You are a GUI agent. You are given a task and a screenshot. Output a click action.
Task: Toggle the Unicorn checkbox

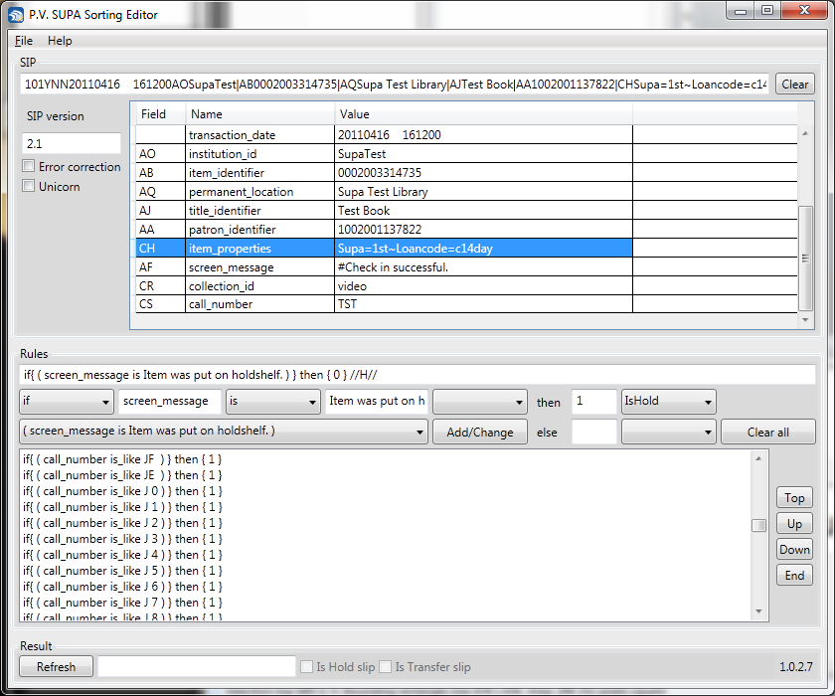(x=29, y=186)
